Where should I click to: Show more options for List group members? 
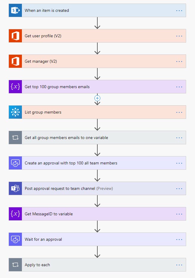click(x=179, y=112)
